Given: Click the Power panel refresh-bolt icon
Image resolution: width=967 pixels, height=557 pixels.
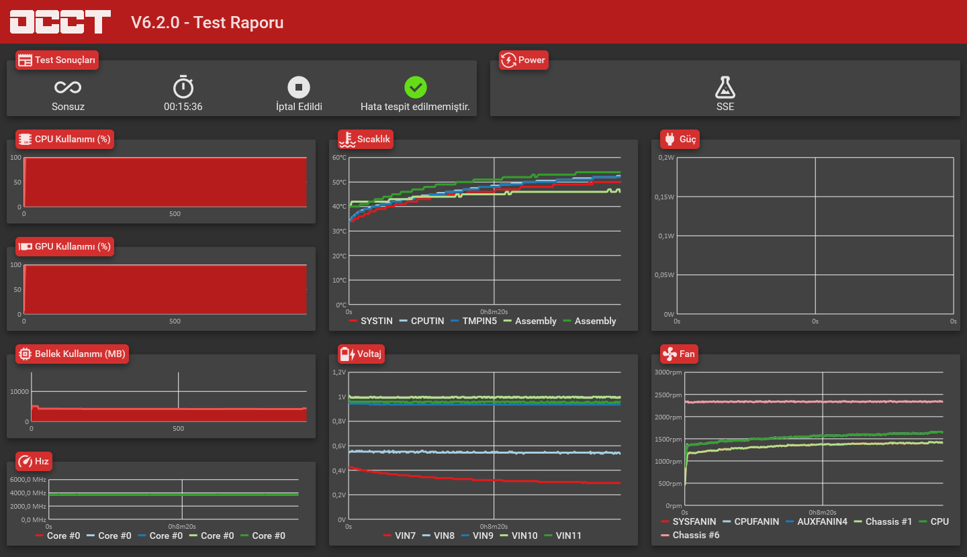Looking at the screenshot, I should click(508, 60).
